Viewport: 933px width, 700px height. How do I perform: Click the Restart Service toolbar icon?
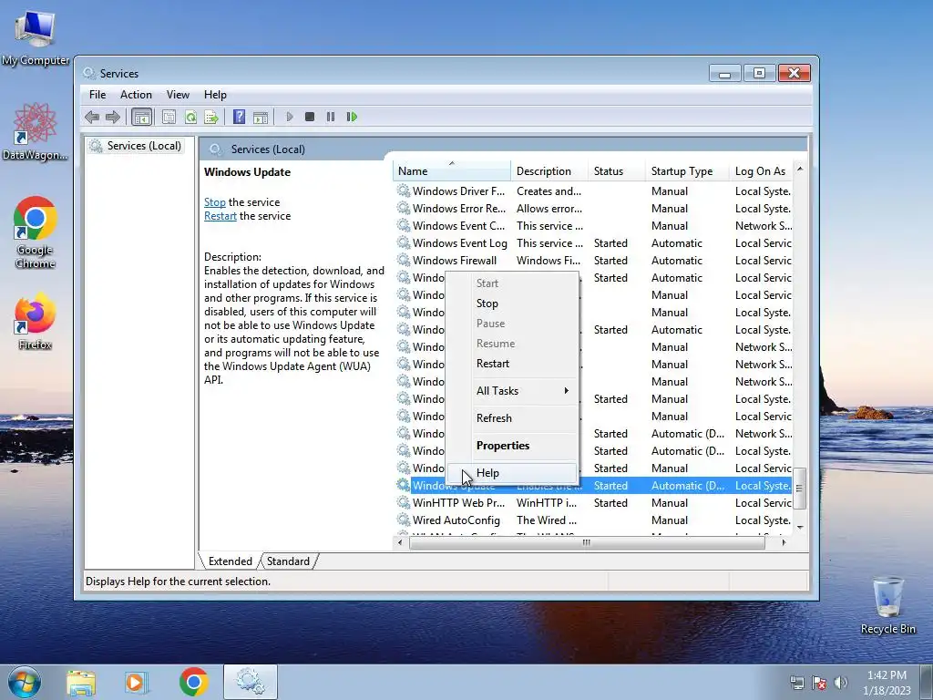(x=352, y=117)
